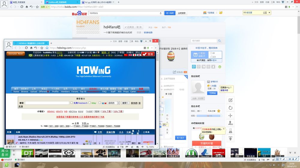Click refresh icon in the Baidu Tieba window toolbar
The width and height of the screenshot is (300, 168).
pos(22,7)
